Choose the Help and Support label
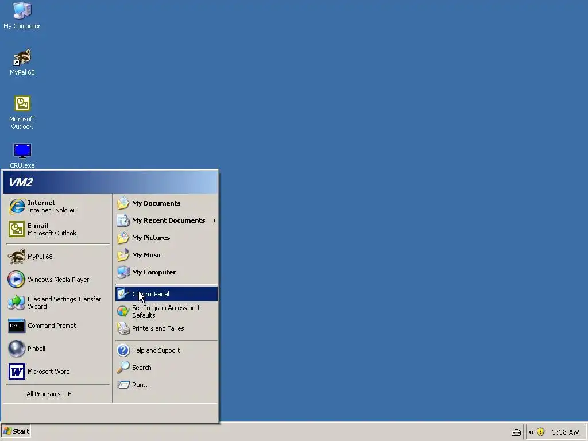Screen dimensions: 588x441 156,350
